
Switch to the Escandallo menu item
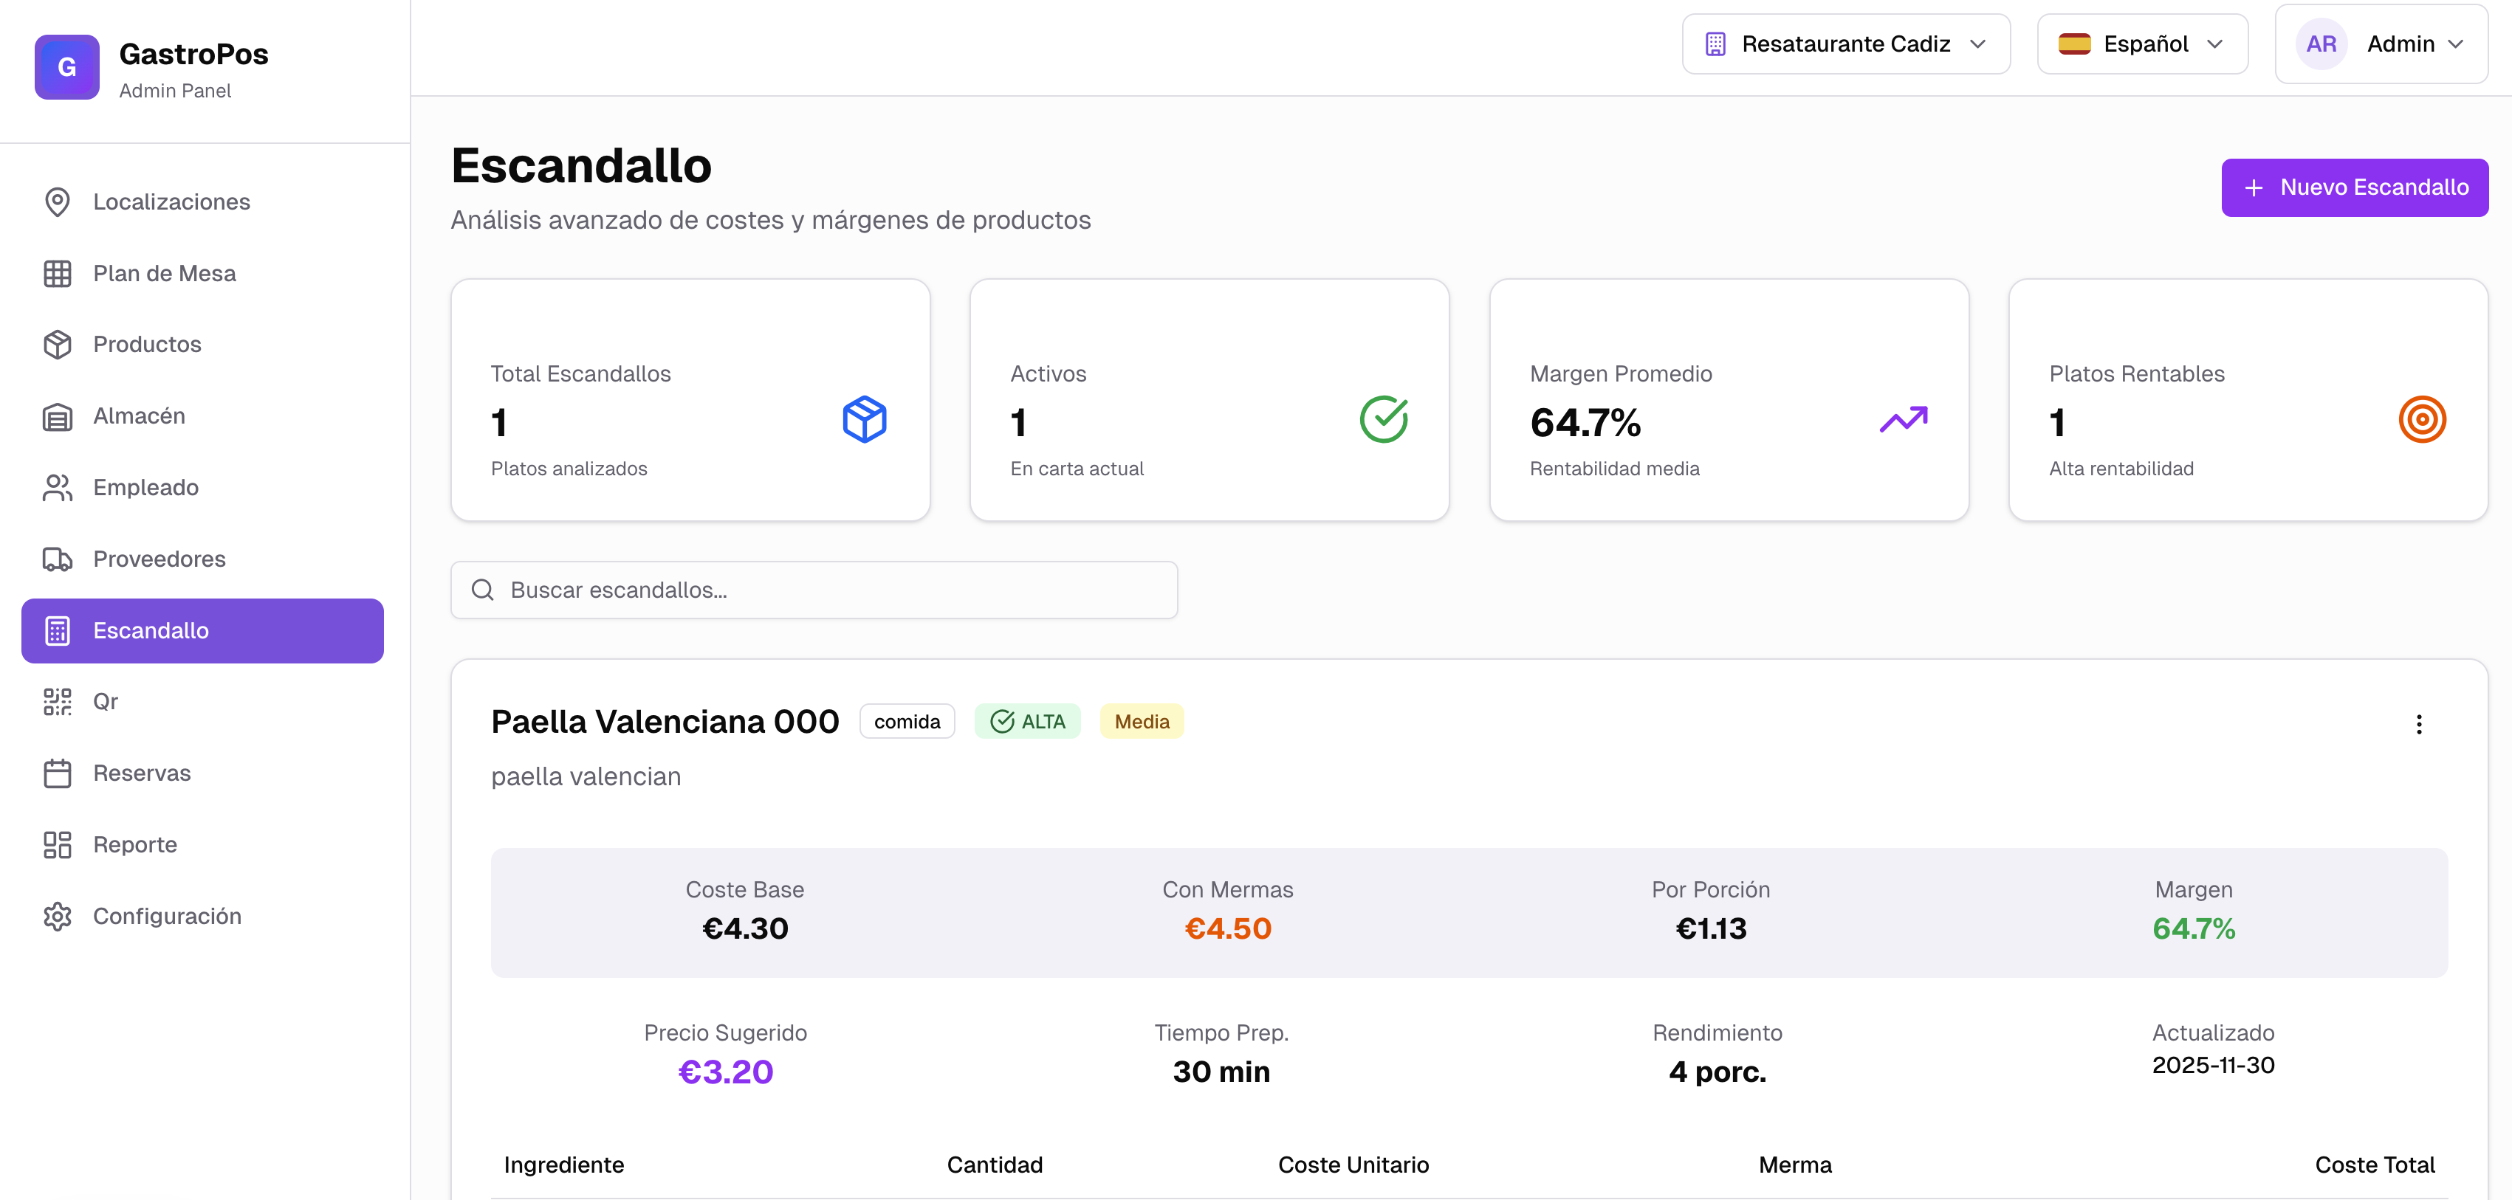point(151,631)
